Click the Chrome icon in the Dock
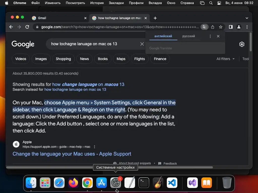The height and width of the screenshot is (193, 258). point(87,183)
